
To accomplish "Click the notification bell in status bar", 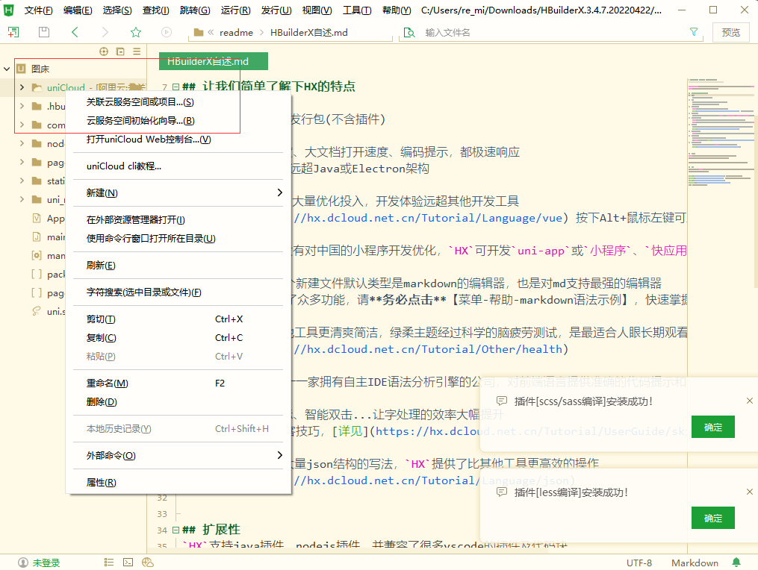I will [x=736, y=563].
